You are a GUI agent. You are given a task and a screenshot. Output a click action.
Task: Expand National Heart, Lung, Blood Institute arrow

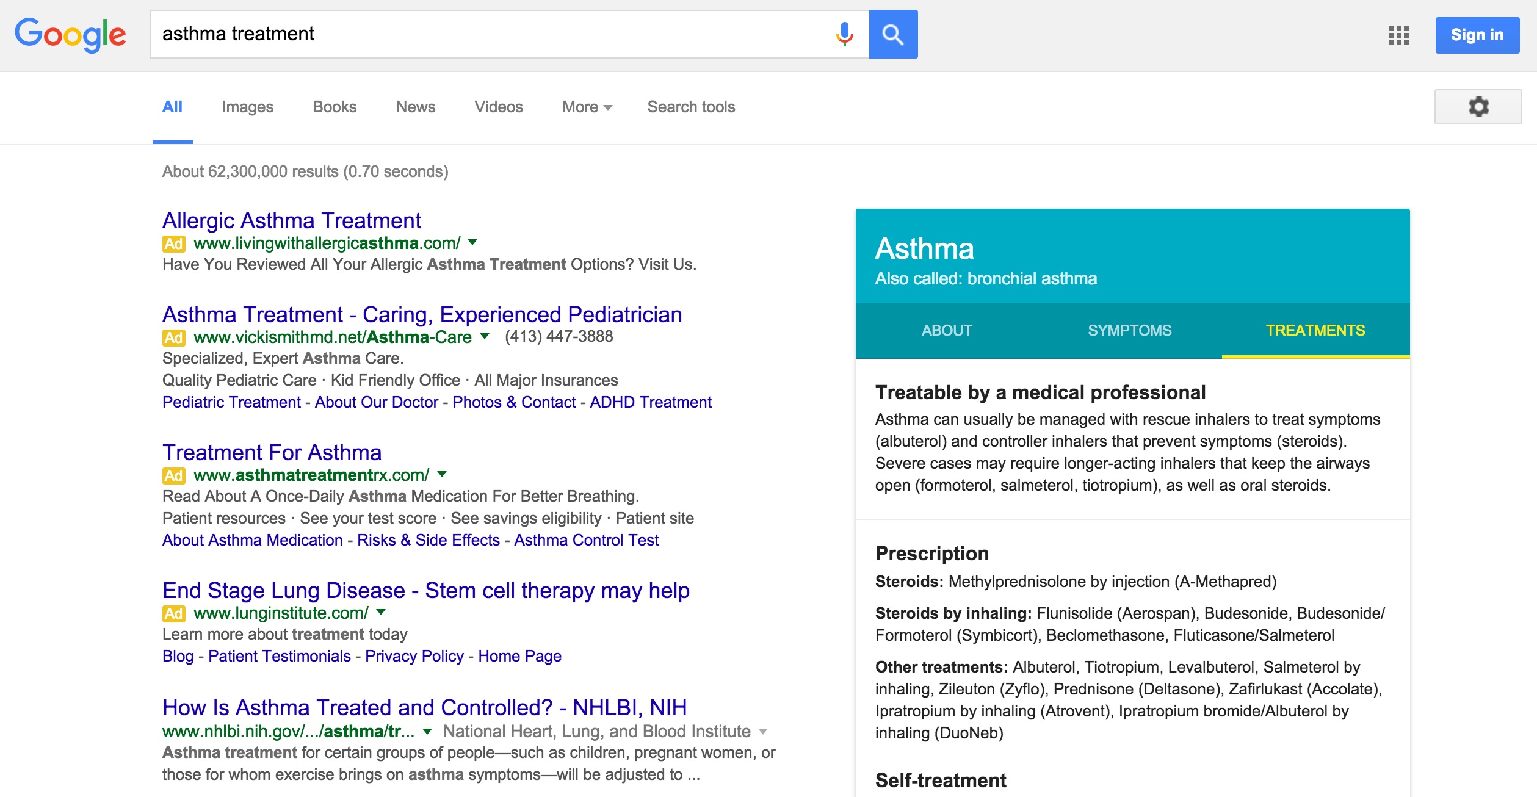pos(762,731)
